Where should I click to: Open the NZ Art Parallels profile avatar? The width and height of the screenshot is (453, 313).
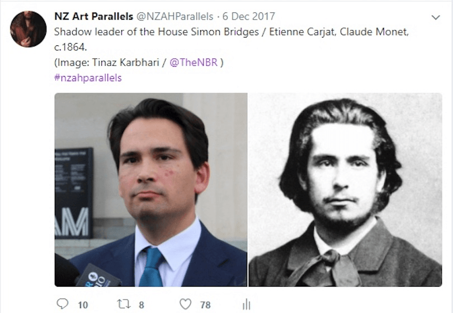pos(29,29)
